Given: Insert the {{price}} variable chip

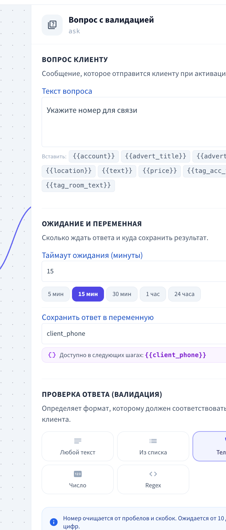Looking at the screenshot, I should point(160,171).
